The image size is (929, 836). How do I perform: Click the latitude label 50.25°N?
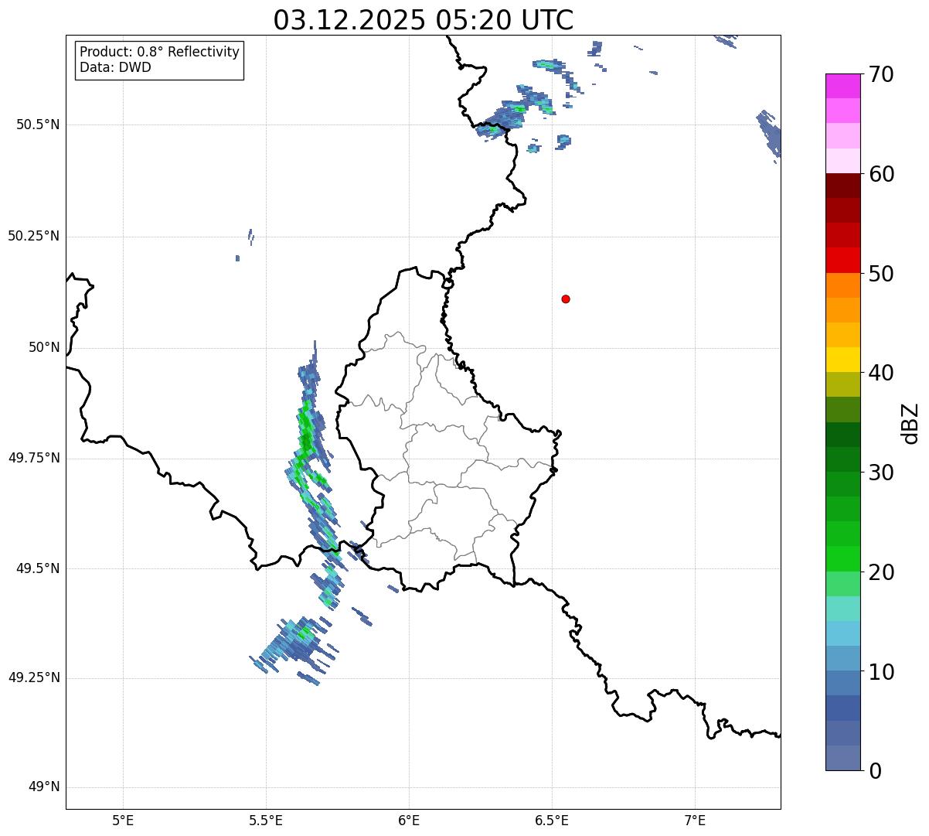point(34,236)
